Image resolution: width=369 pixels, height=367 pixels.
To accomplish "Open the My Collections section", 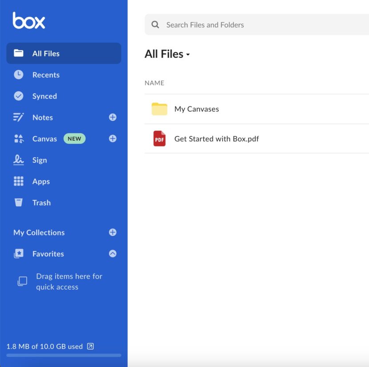I will (x=39, y=232).
